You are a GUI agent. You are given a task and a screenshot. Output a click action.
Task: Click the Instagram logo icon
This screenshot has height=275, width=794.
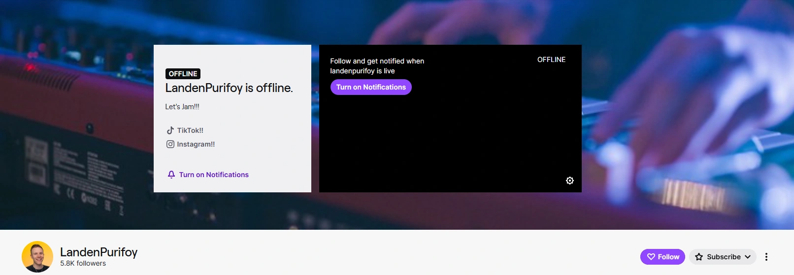coord(170,144)
